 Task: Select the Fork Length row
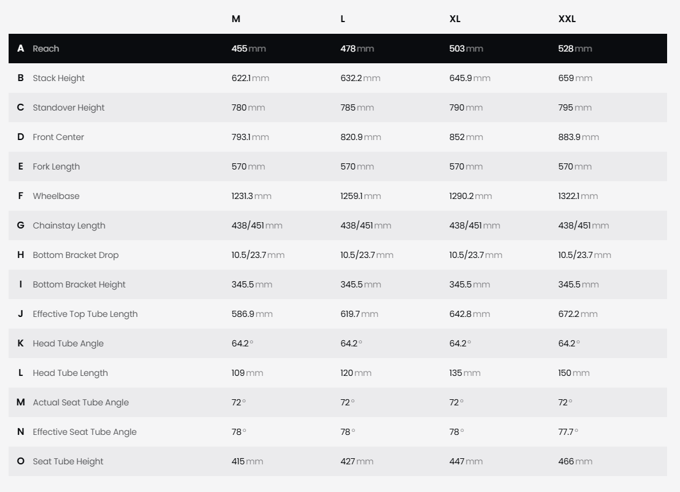coord(338,166)
